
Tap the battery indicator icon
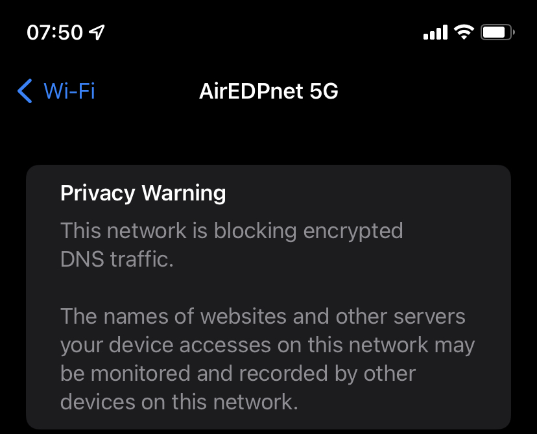pyautogui.click(x=497, y=32)
